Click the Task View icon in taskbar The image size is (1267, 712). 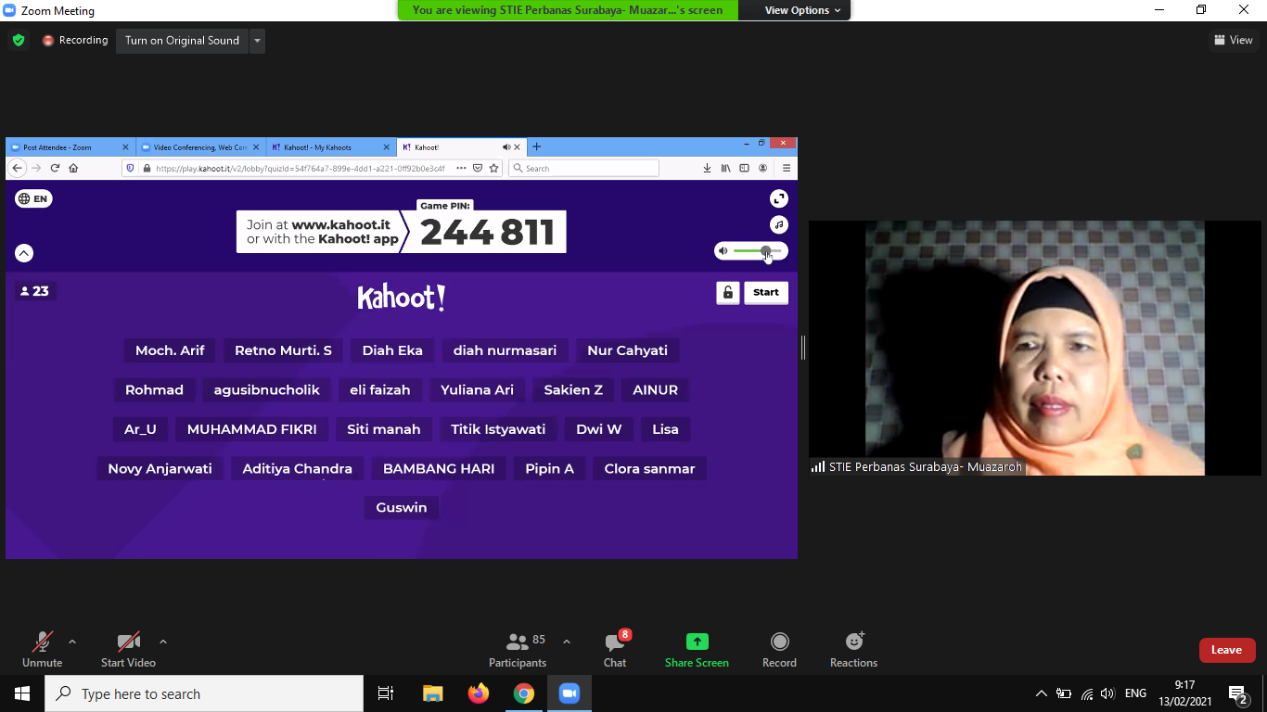coord(386,693)
